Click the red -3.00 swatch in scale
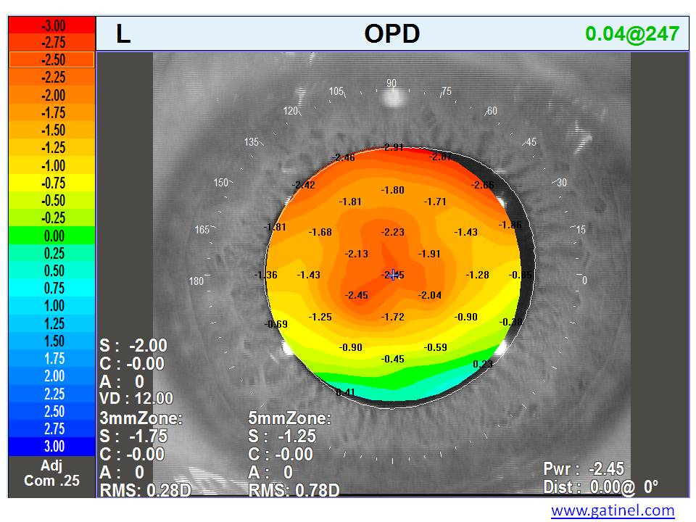 click(x=52, y=25)
